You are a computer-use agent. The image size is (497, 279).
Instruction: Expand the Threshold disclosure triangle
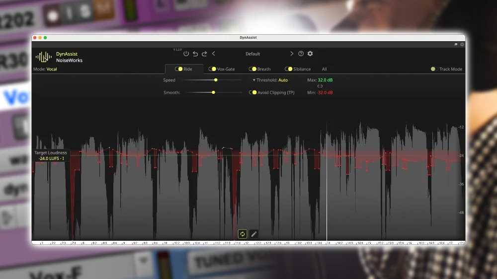254,80
